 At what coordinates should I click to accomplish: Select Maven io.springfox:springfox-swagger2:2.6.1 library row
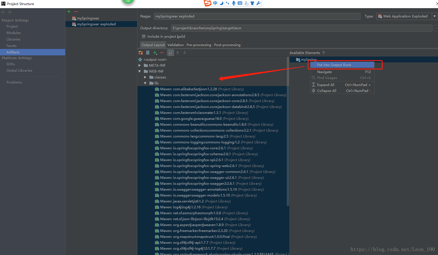click(213, 184)
